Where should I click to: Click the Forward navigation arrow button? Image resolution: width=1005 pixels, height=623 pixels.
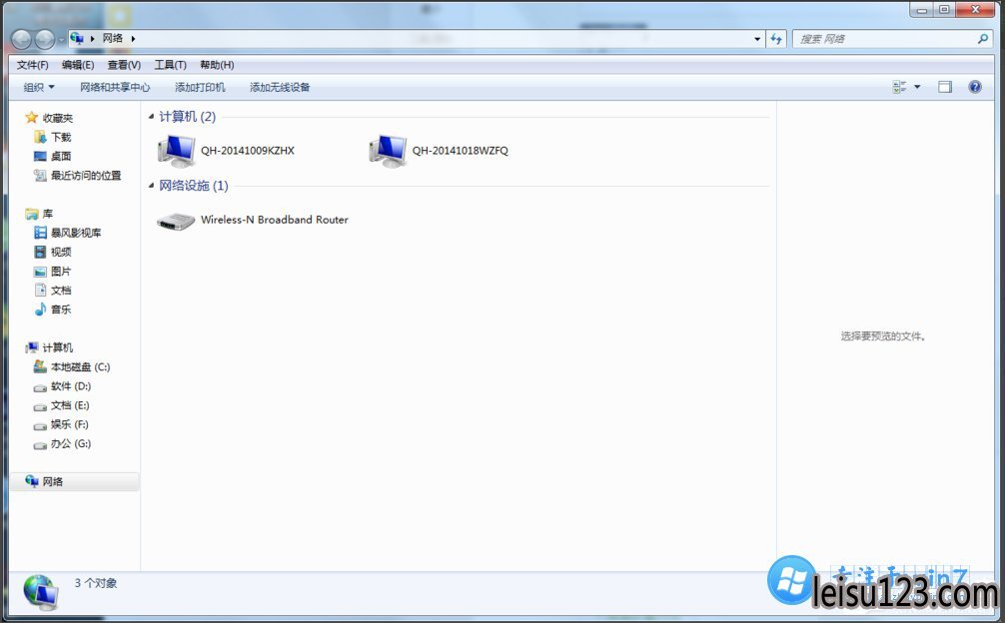pyautogui.click(x=45, y=39)
